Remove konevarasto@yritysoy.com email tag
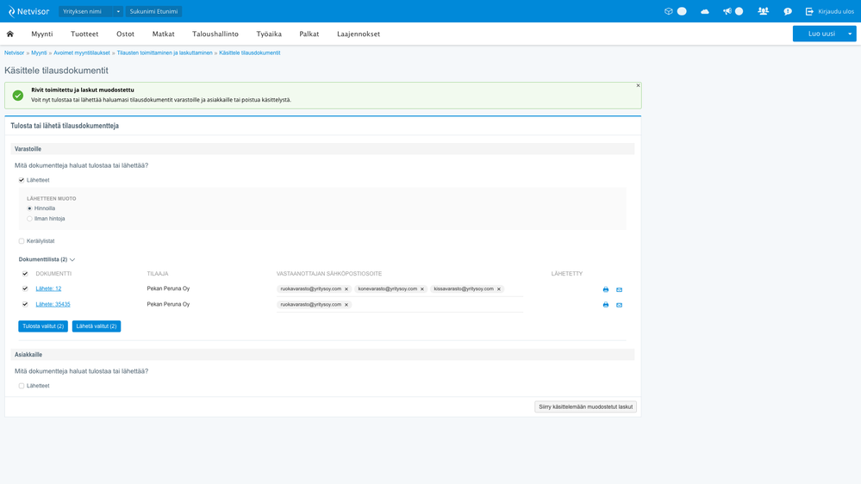The height and width of the screenshot is (484, 861). 422,289
